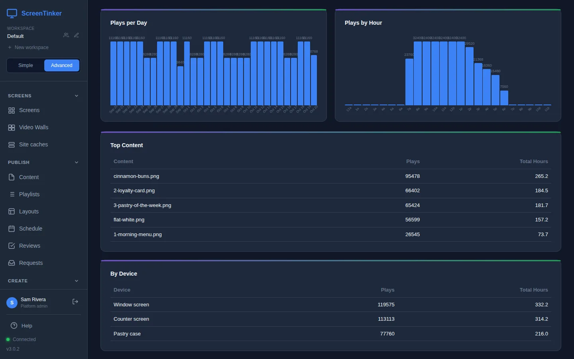Click the edit workspace pencil icon

coord(77,35)
